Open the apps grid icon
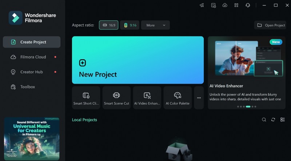Viewport: 291px width, 161px height. (x=236, y=5)
